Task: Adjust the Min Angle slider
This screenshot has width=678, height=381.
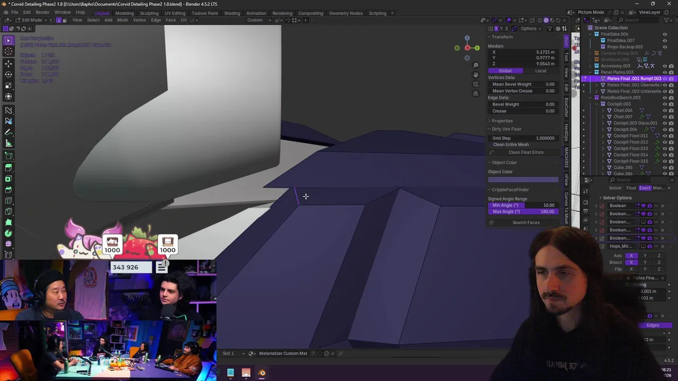Action: point(523,205)
